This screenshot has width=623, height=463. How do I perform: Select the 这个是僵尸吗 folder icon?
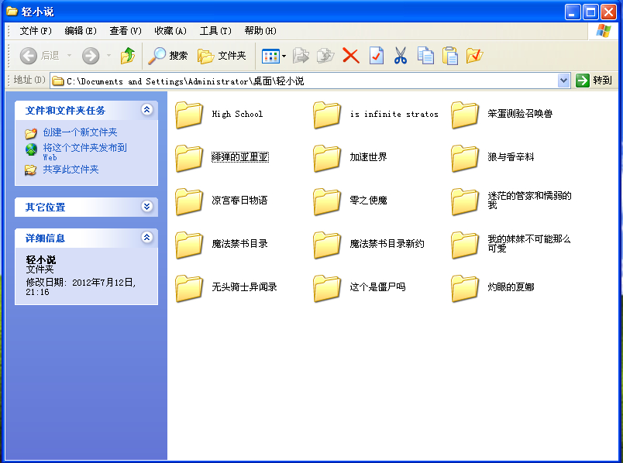[x=327, y=288]
